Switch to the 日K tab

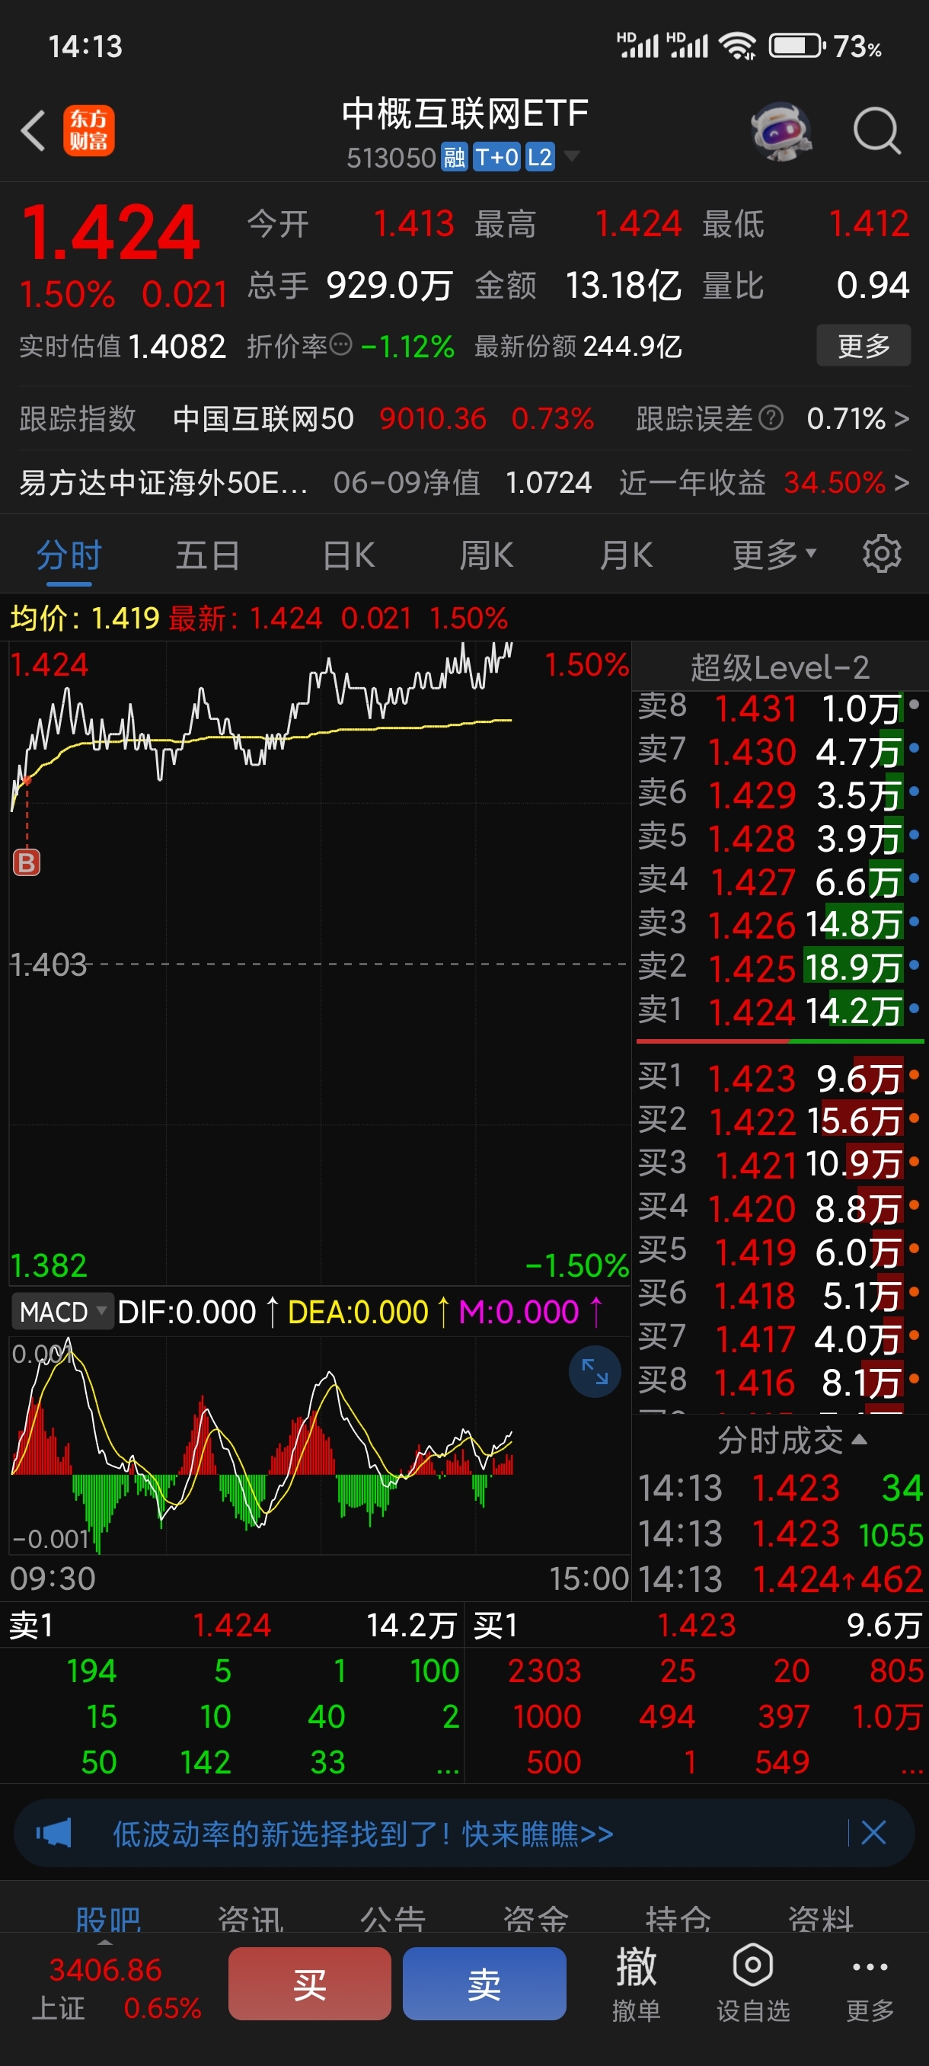click(x=348, y=555)
